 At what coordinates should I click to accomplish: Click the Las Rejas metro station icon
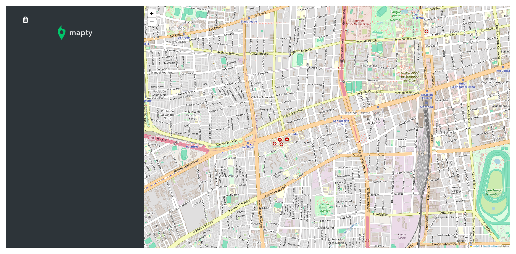coord(248,143)
